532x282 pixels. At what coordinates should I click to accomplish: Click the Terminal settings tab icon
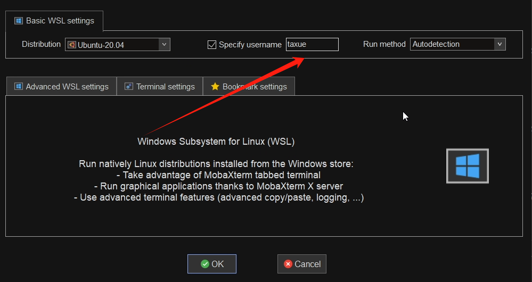click(128, 86)
